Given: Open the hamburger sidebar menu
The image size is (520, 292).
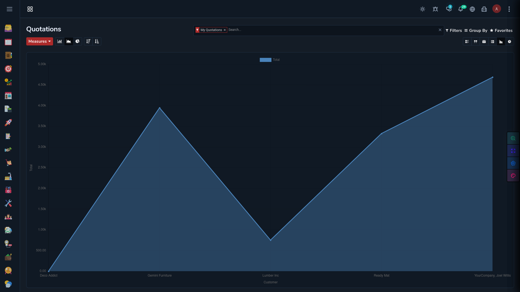Looking at the screenshot, I should point(9,9).
